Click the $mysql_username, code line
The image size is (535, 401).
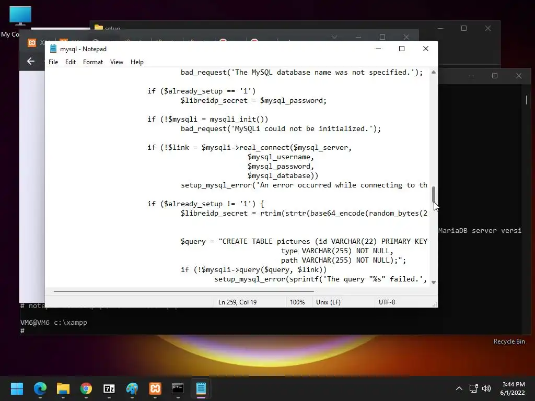(281, 157)
